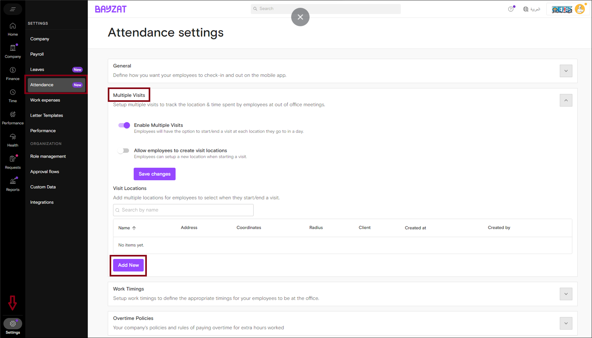
Task: Click the Settings gear at the bottom sidebar
Action: 13,324
